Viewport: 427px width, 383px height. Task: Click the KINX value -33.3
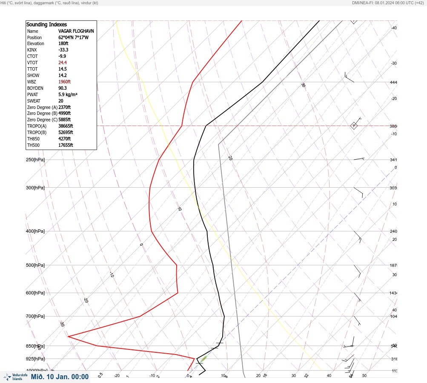pyautogui.click(x=63, y=50)
